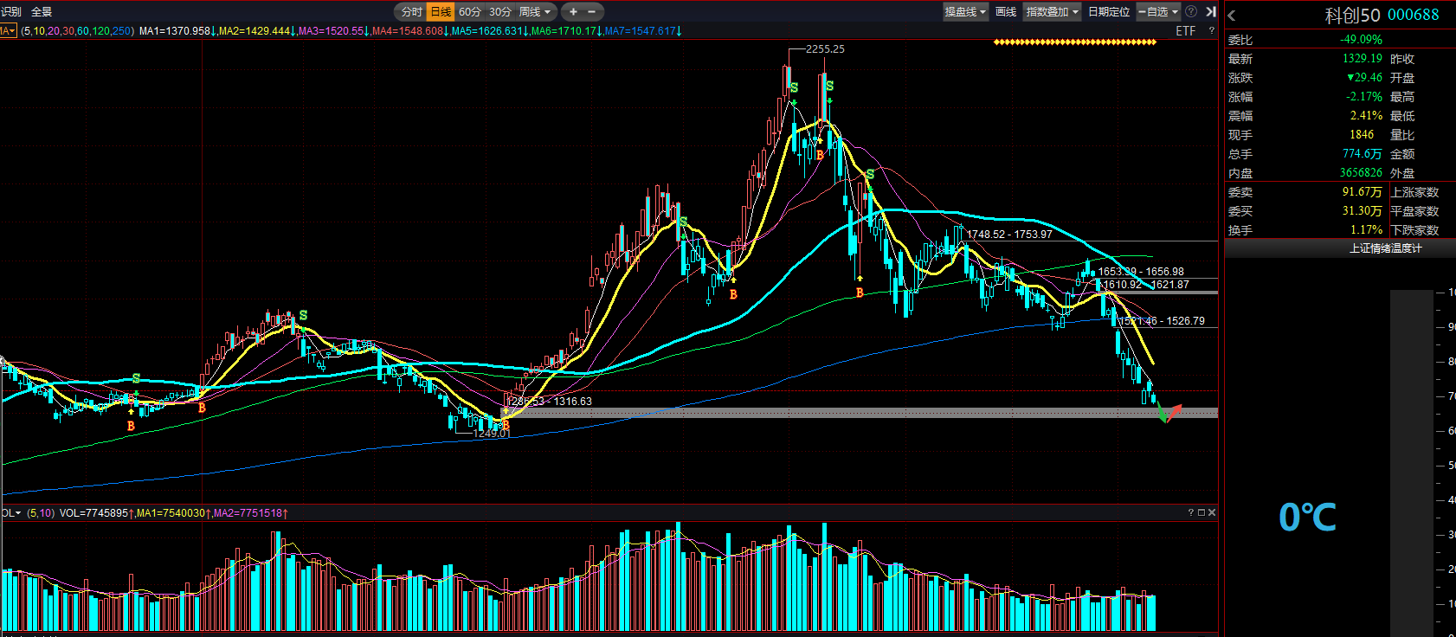Viewport: 1456px width, 637px height.
Task: Click the question mark beside ETF label
Action: click(x=1211, y=31)
